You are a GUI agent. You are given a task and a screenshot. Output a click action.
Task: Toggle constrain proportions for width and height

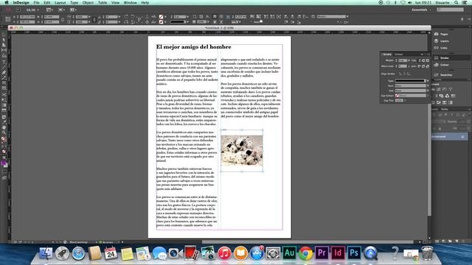pyautogui.click(x=62, y=20)
